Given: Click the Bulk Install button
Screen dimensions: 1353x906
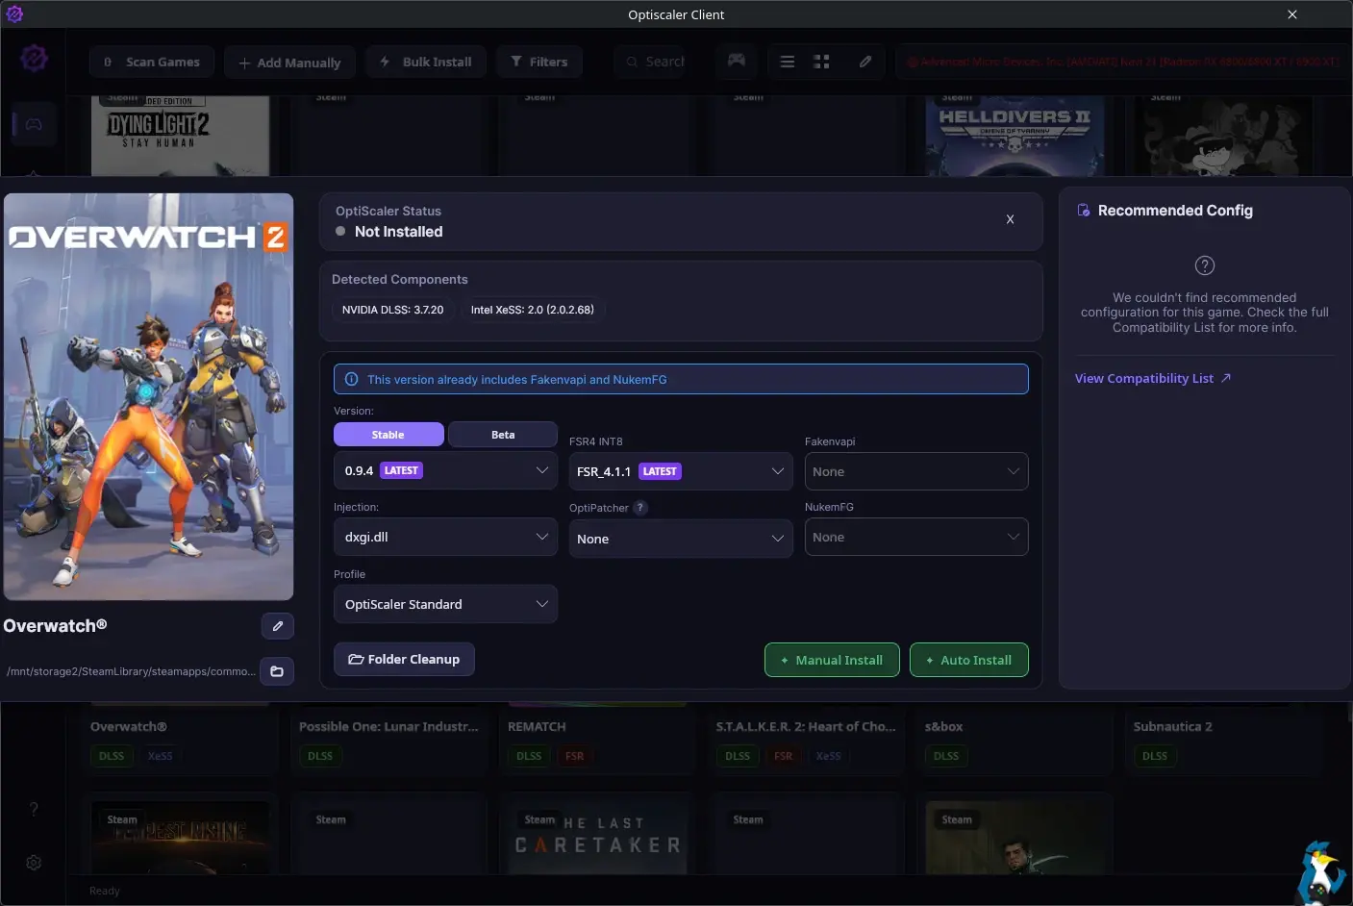Looking at the screenshot, I should pyautogui.click(x=426, y=62).
